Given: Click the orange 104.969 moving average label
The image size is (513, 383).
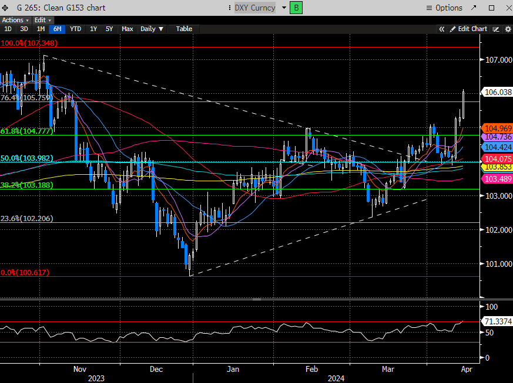Looking at the screenshot, I should point(497,128).
